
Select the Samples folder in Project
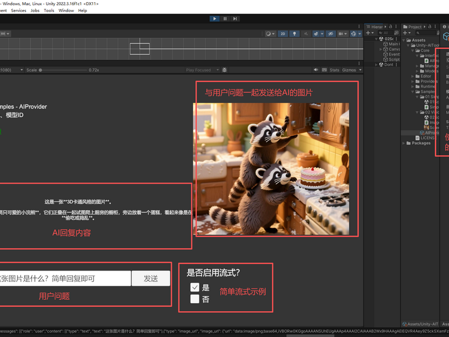[x=425, y=92]
